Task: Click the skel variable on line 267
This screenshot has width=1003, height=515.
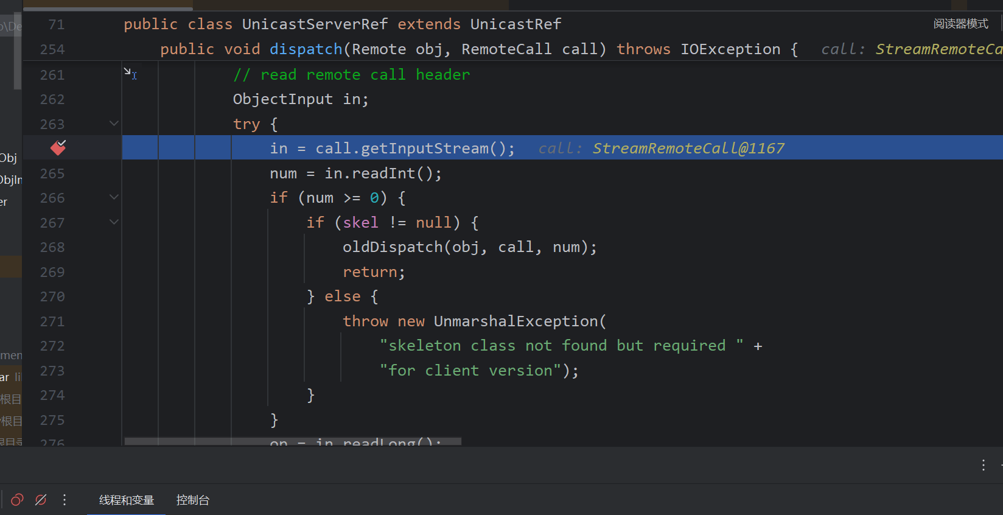Action: coord(360,223)
